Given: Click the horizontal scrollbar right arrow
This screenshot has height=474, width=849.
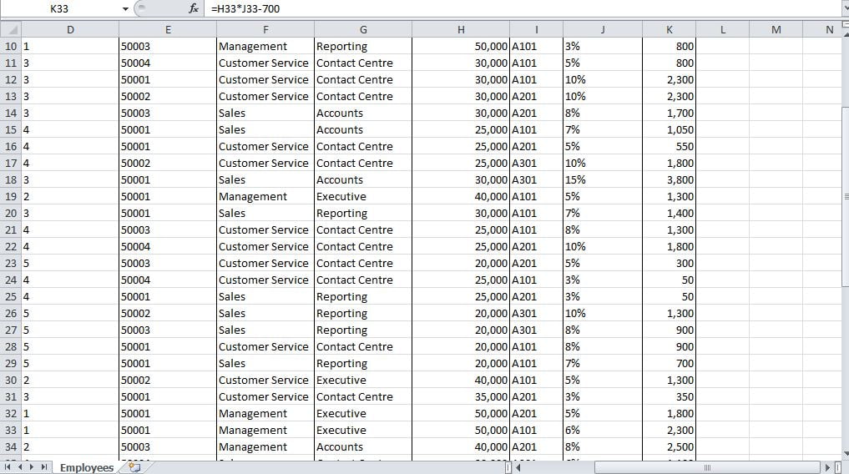Looking at the screenshot, I should click(x=827, y=467).
